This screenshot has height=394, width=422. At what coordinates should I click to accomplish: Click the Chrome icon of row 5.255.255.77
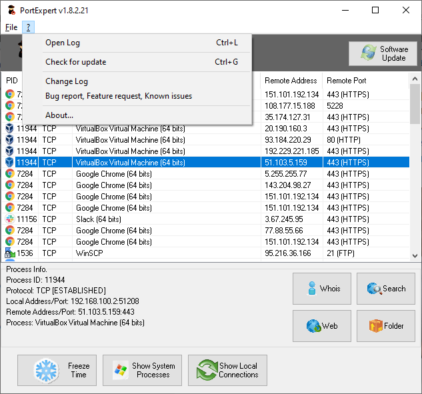(10, 173)
